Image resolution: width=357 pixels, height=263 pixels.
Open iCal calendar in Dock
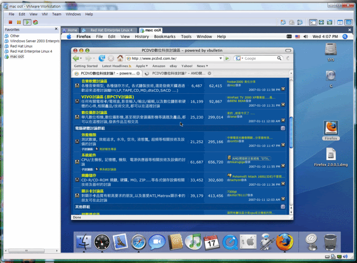pyautogui.click(x=212, y=242)
